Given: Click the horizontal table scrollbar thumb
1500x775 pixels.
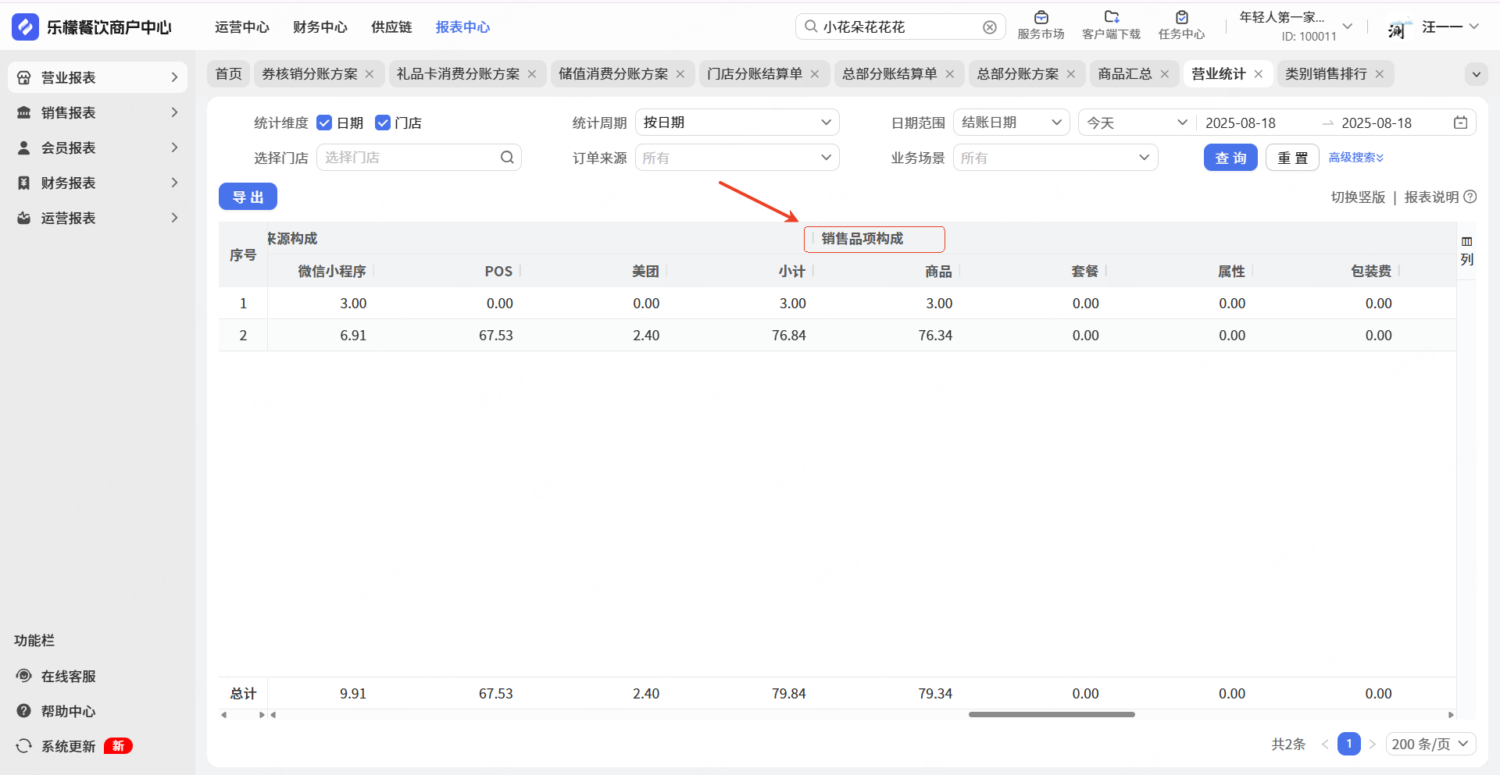Looking at the screenshot, I should pyautogui.click(x=1052, y=714).
